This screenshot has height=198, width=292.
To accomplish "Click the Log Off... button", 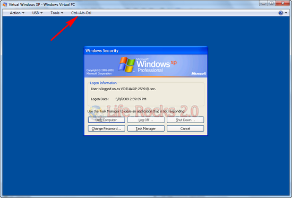I will pyautogui.click(x=146, y=120).
